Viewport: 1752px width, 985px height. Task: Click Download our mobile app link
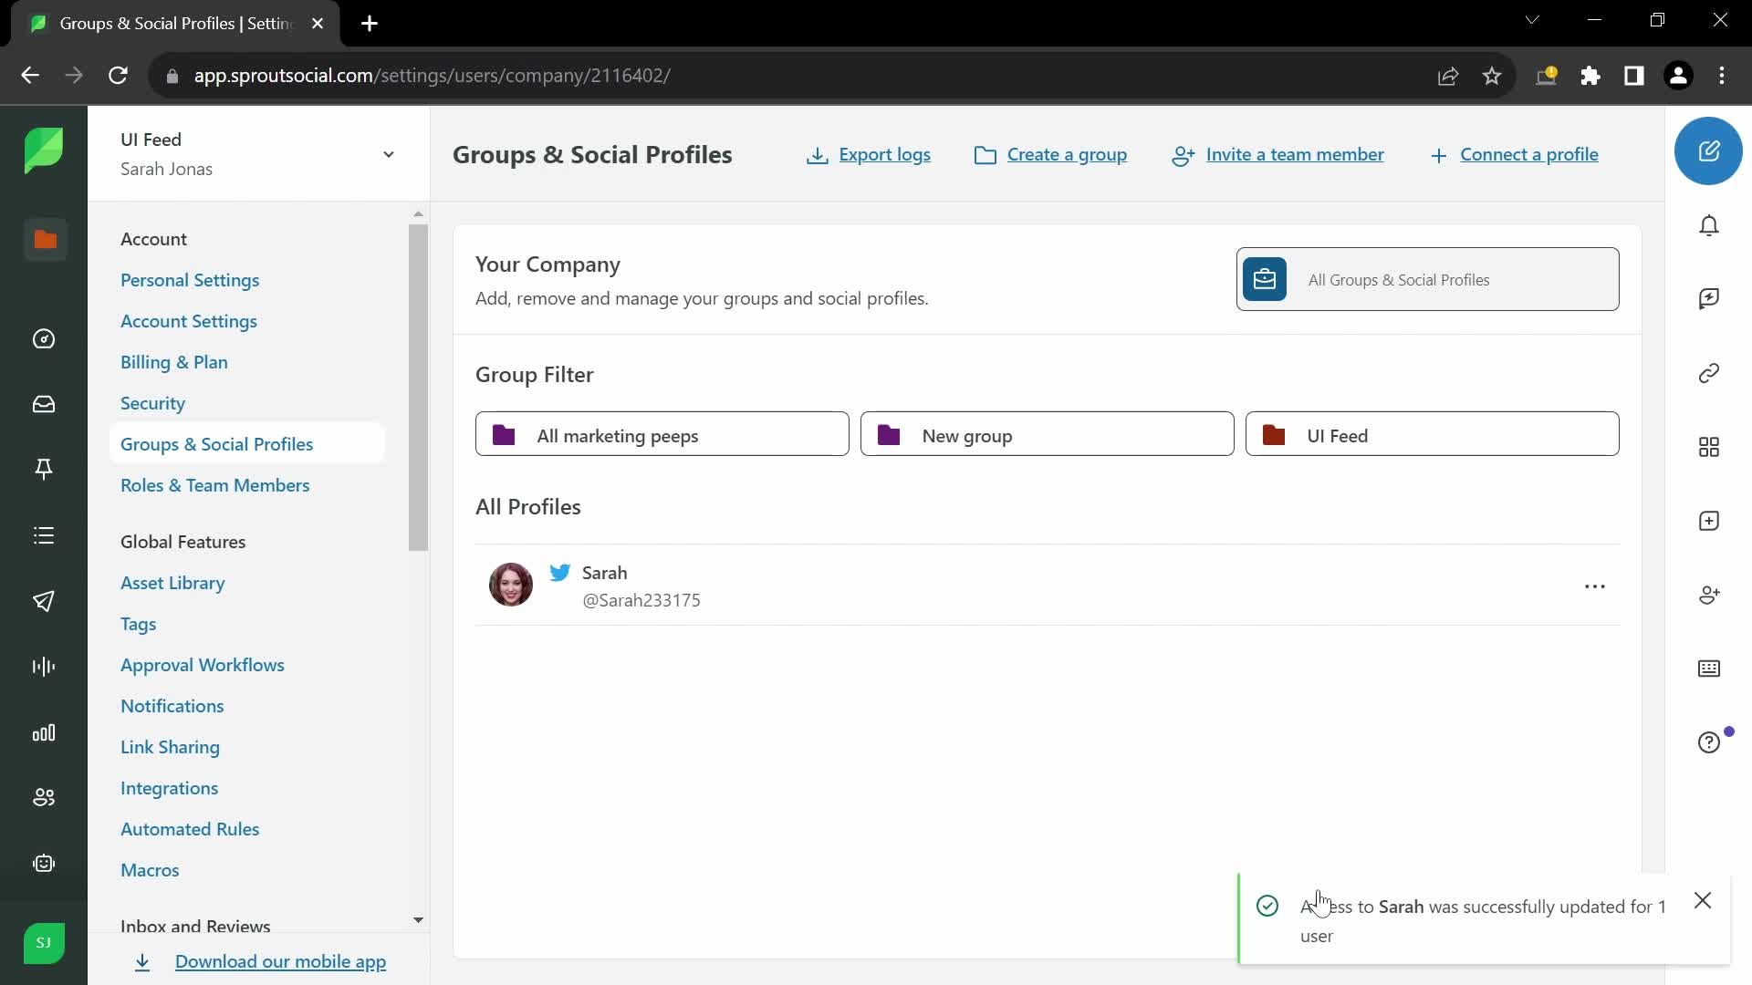[x=280, y=961]
